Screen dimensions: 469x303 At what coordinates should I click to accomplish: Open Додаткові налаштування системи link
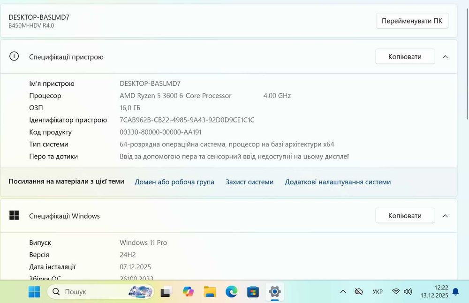[x=338, y=182]
